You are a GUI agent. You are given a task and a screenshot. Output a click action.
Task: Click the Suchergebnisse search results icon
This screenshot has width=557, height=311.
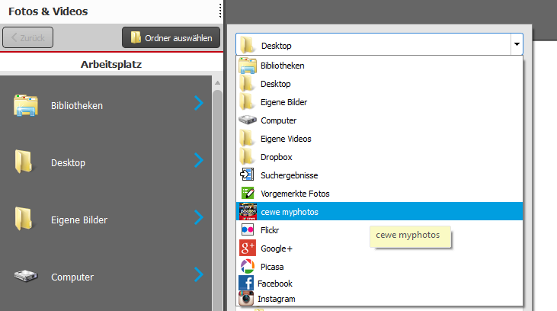click(x=247, y=175)
